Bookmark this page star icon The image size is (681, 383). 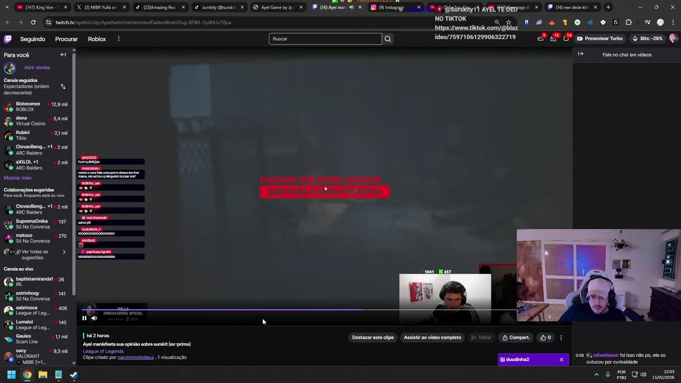click(x=509, y=22)
